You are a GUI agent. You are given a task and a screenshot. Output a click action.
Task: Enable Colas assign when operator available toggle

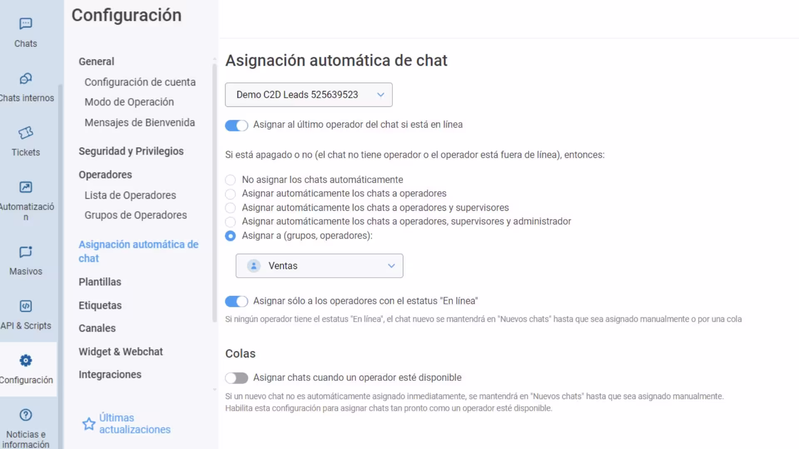[x=236, y=378]
